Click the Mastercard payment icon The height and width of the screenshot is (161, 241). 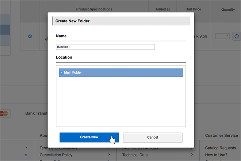coord(4,113)
